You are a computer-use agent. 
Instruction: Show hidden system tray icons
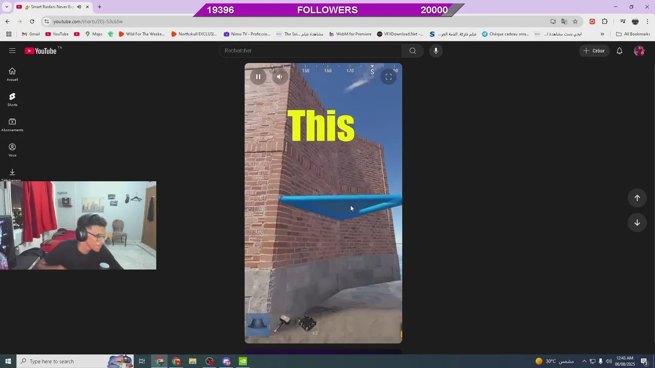pyautogui.click(x=584, y=361)
